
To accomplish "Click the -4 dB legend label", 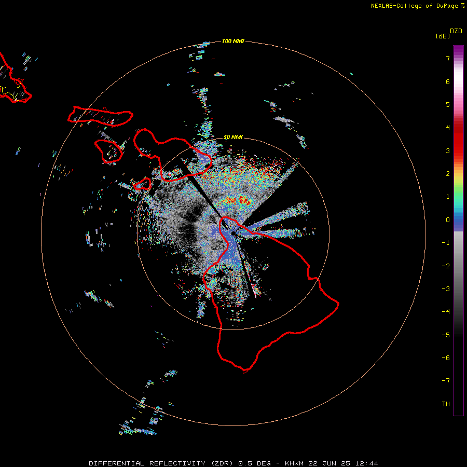I will point(446,311).
